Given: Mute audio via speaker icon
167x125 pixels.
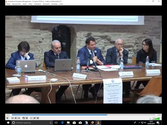Looking at the screenshot, I should [150, 119].
